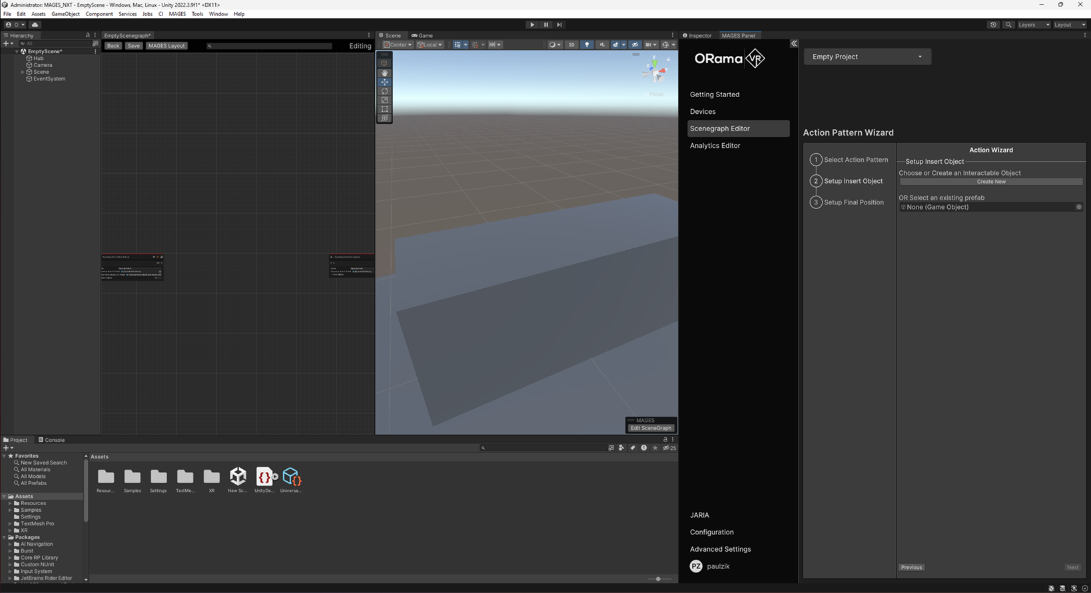Select the Hand view tool
1091x593 pixels.
click(384, 73)
